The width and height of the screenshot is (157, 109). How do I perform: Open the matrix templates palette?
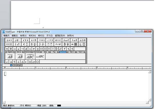pyautogui.click(x=74, y=44)
